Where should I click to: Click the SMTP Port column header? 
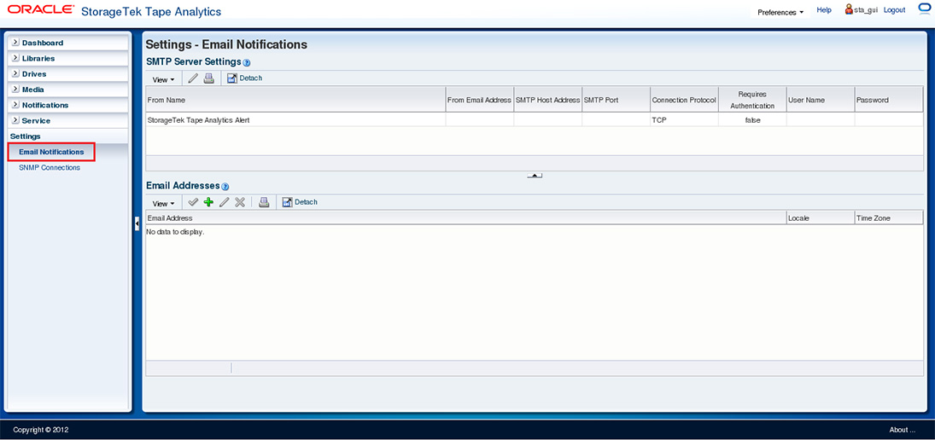coord(616,100)
